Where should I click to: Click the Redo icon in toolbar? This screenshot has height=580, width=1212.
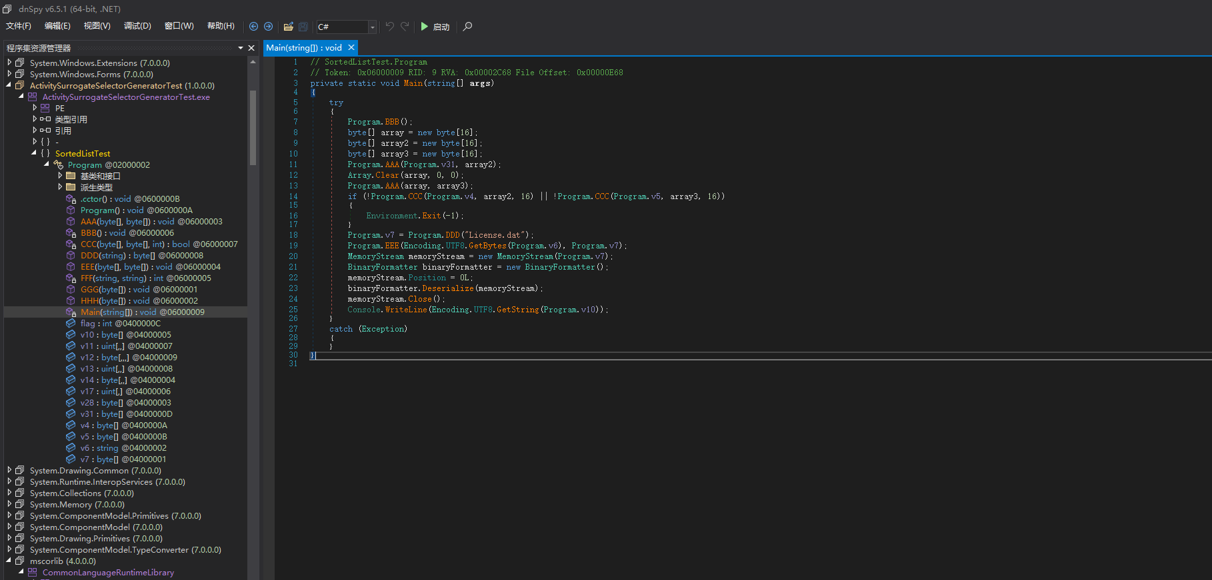[x=405, y=27]
